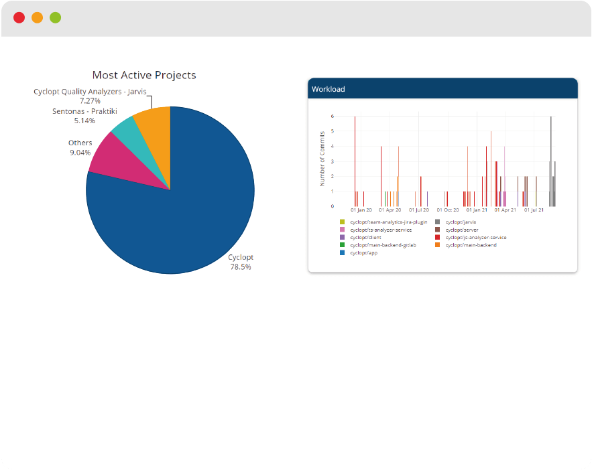Select the cyclopt/client legend item
The width and height of the screenshot is (594, 470).
click(361, 237)
